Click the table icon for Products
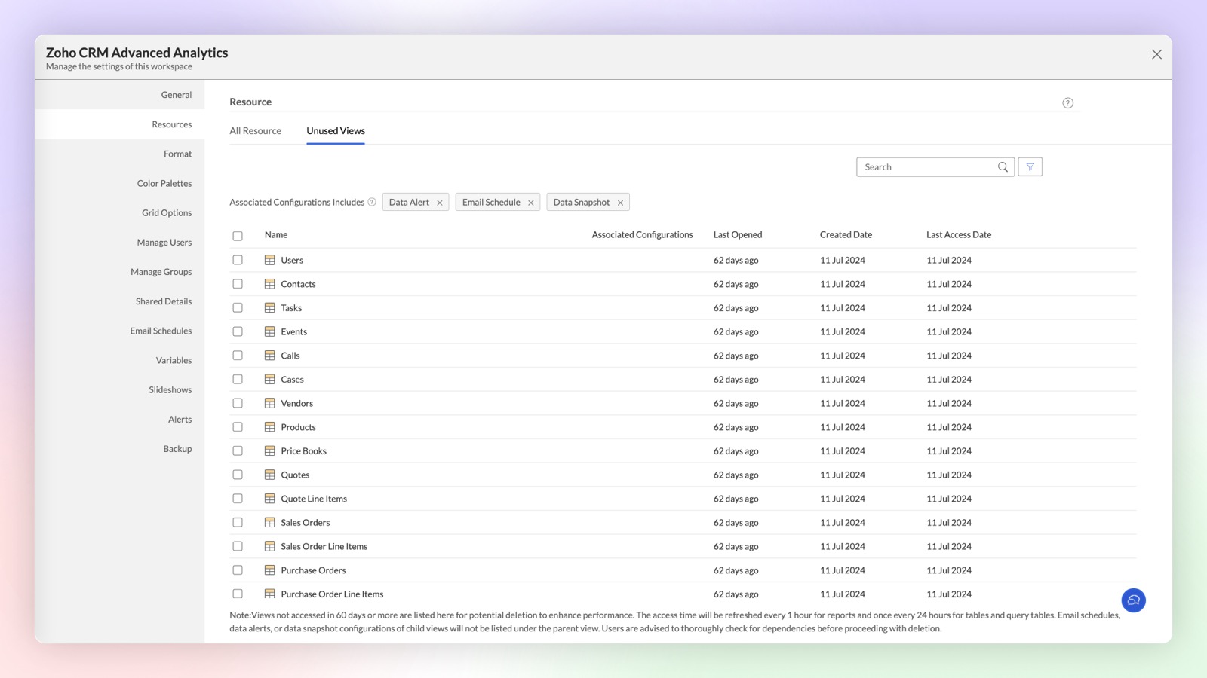The image size is (1207, 678). [269, 427]
